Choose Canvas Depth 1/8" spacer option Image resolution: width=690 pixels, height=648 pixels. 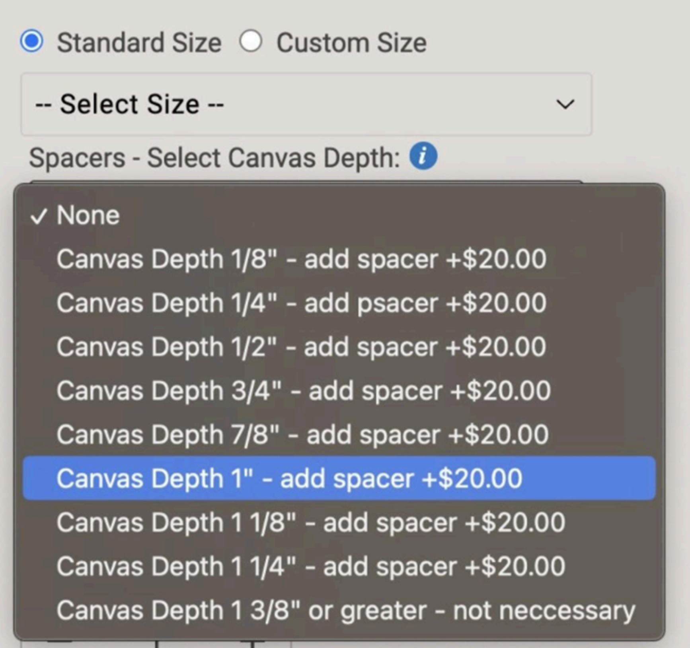tap(301, 259)
